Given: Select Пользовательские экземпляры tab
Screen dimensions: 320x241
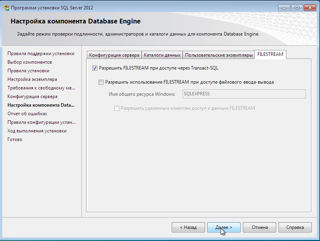Looking at the screenshot, I should (219, 55).
